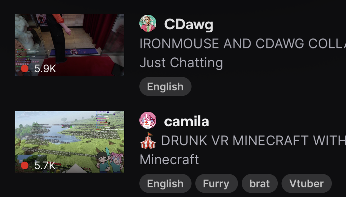Open camila's pink-haired profile avatar
This screenshot has width=346, height=197.
[148, 120]
